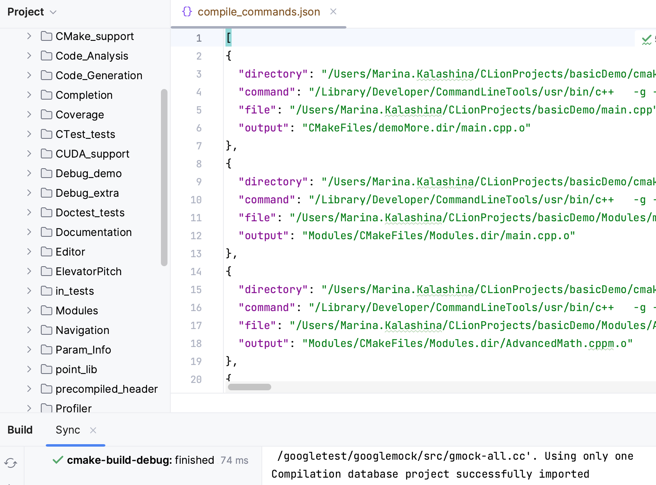Viewport: 656px width, 485px height.
Task: Click the horizontal editor scrollbar
Action: [x=249, y=387]
